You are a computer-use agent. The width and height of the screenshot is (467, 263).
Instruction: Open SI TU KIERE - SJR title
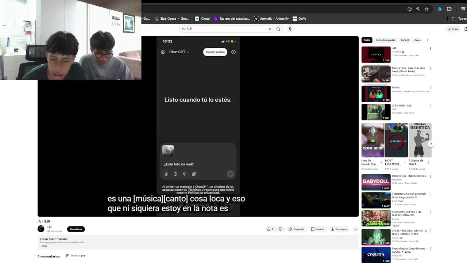point(402,106)
